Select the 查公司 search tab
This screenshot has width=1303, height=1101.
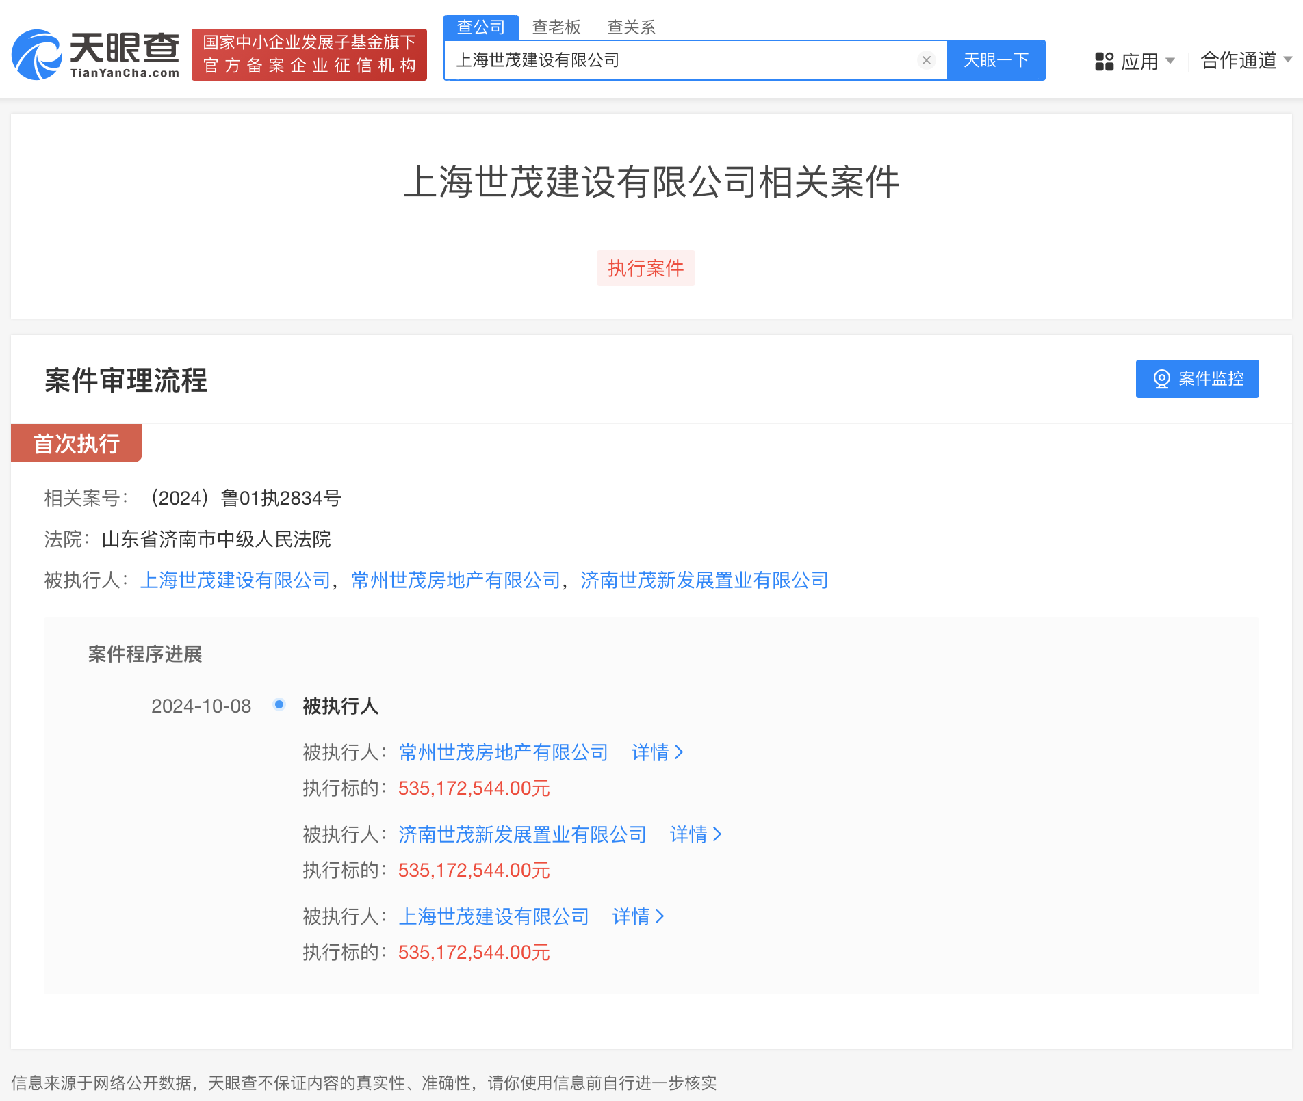click(481, 27)
